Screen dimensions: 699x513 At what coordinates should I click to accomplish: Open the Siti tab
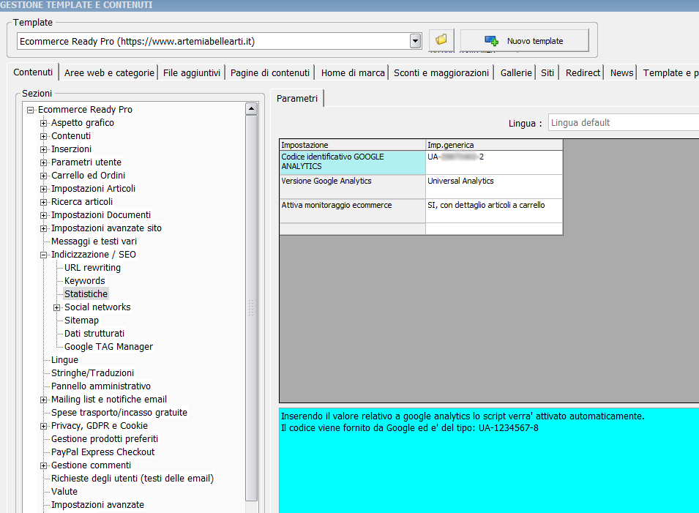tap(547, 72)
